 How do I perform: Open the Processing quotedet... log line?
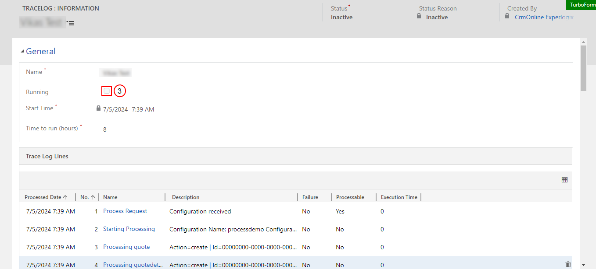[x=133, y=265]
